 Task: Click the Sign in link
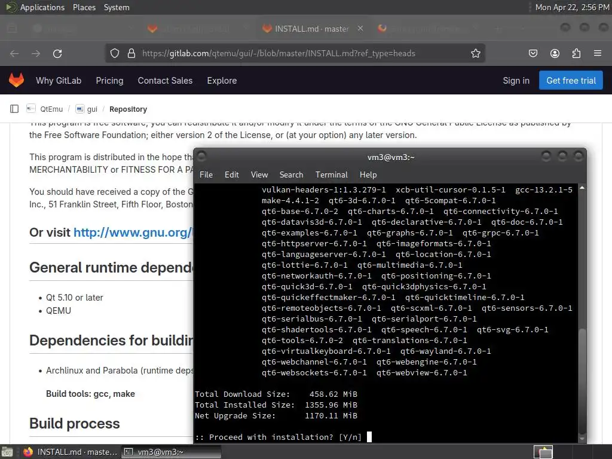[516, 81]
